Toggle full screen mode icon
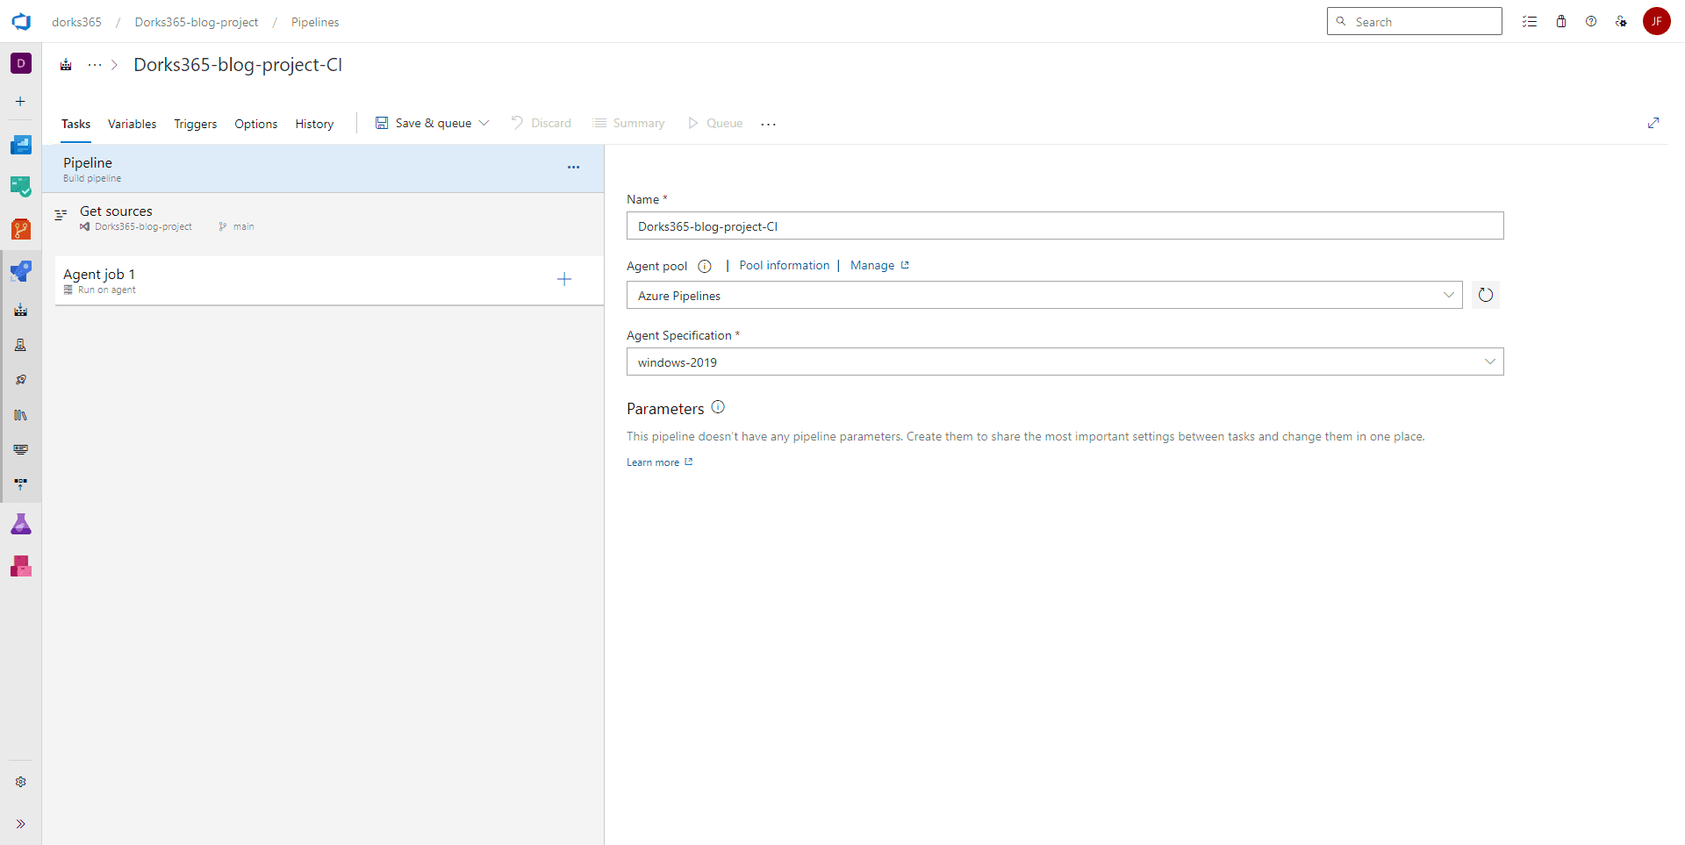 [x=1653, y=123]
